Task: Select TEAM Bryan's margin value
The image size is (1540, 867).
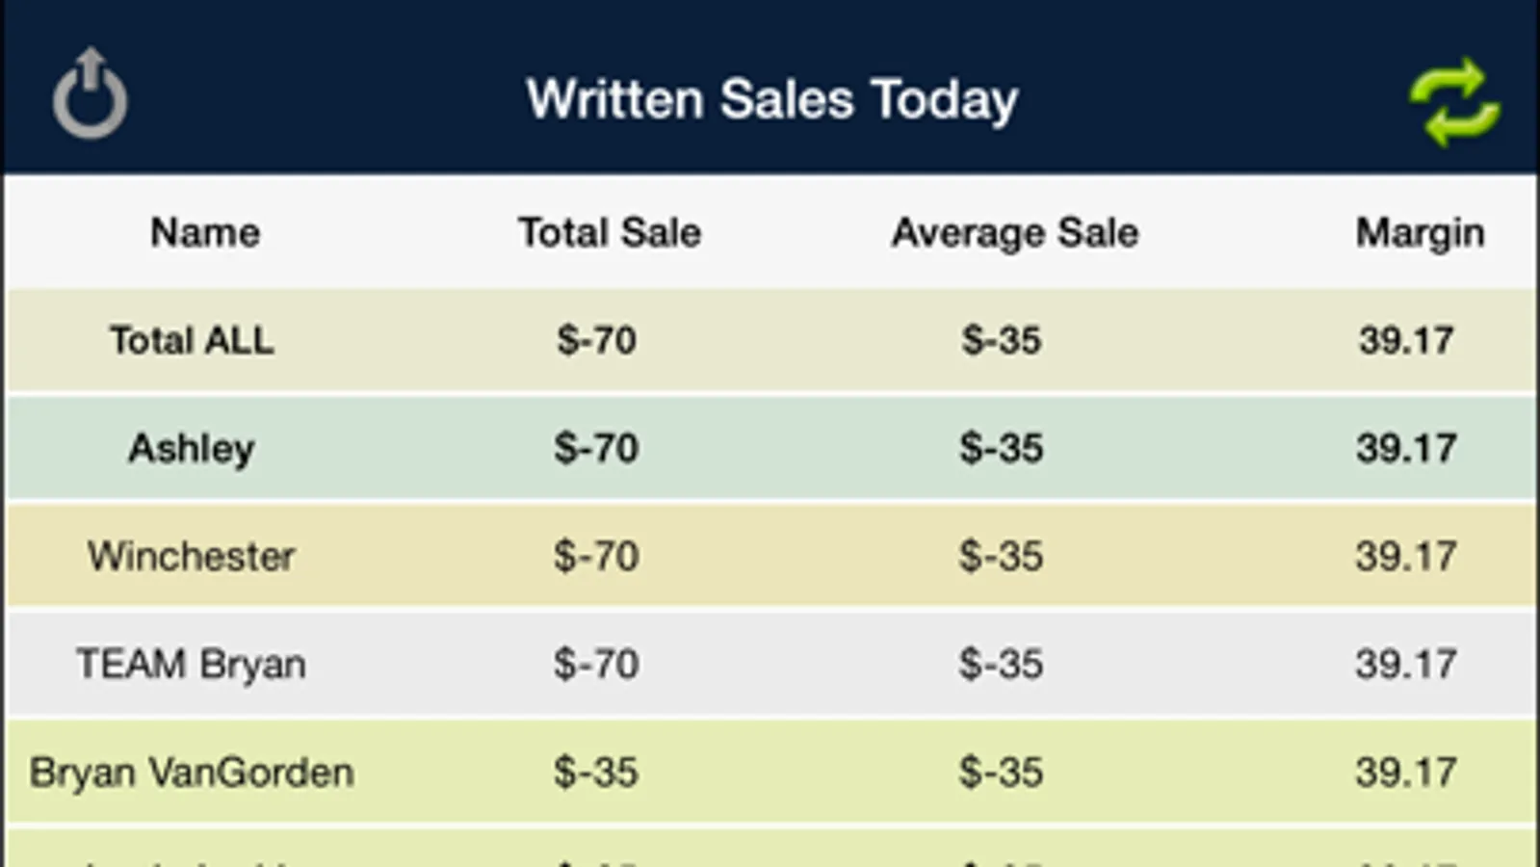Action: tap(1405, 665)
